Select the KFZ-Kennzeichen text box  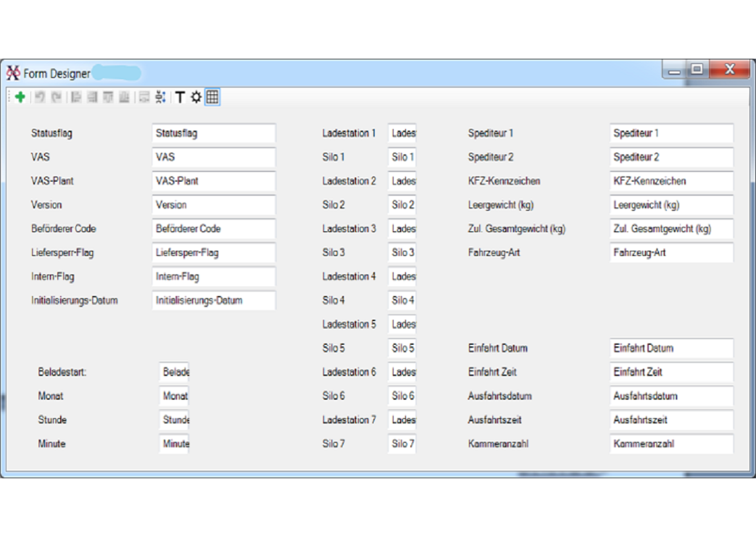pos(671,181)
